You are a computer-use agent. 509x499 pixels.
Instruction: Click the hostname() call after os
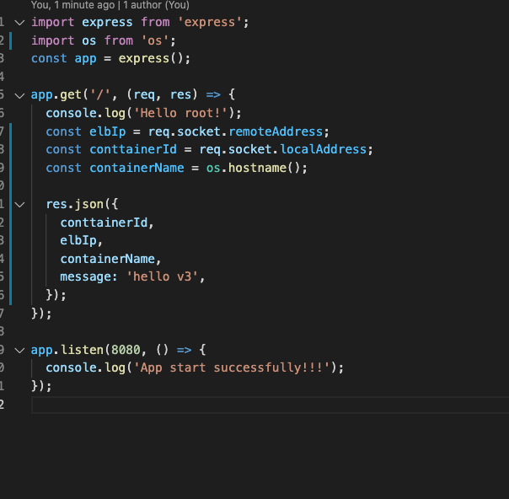coord(264,168)
